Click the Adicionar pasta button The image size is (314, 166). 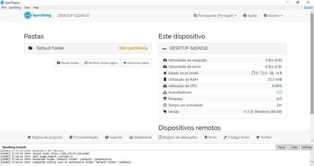(136, 63)
